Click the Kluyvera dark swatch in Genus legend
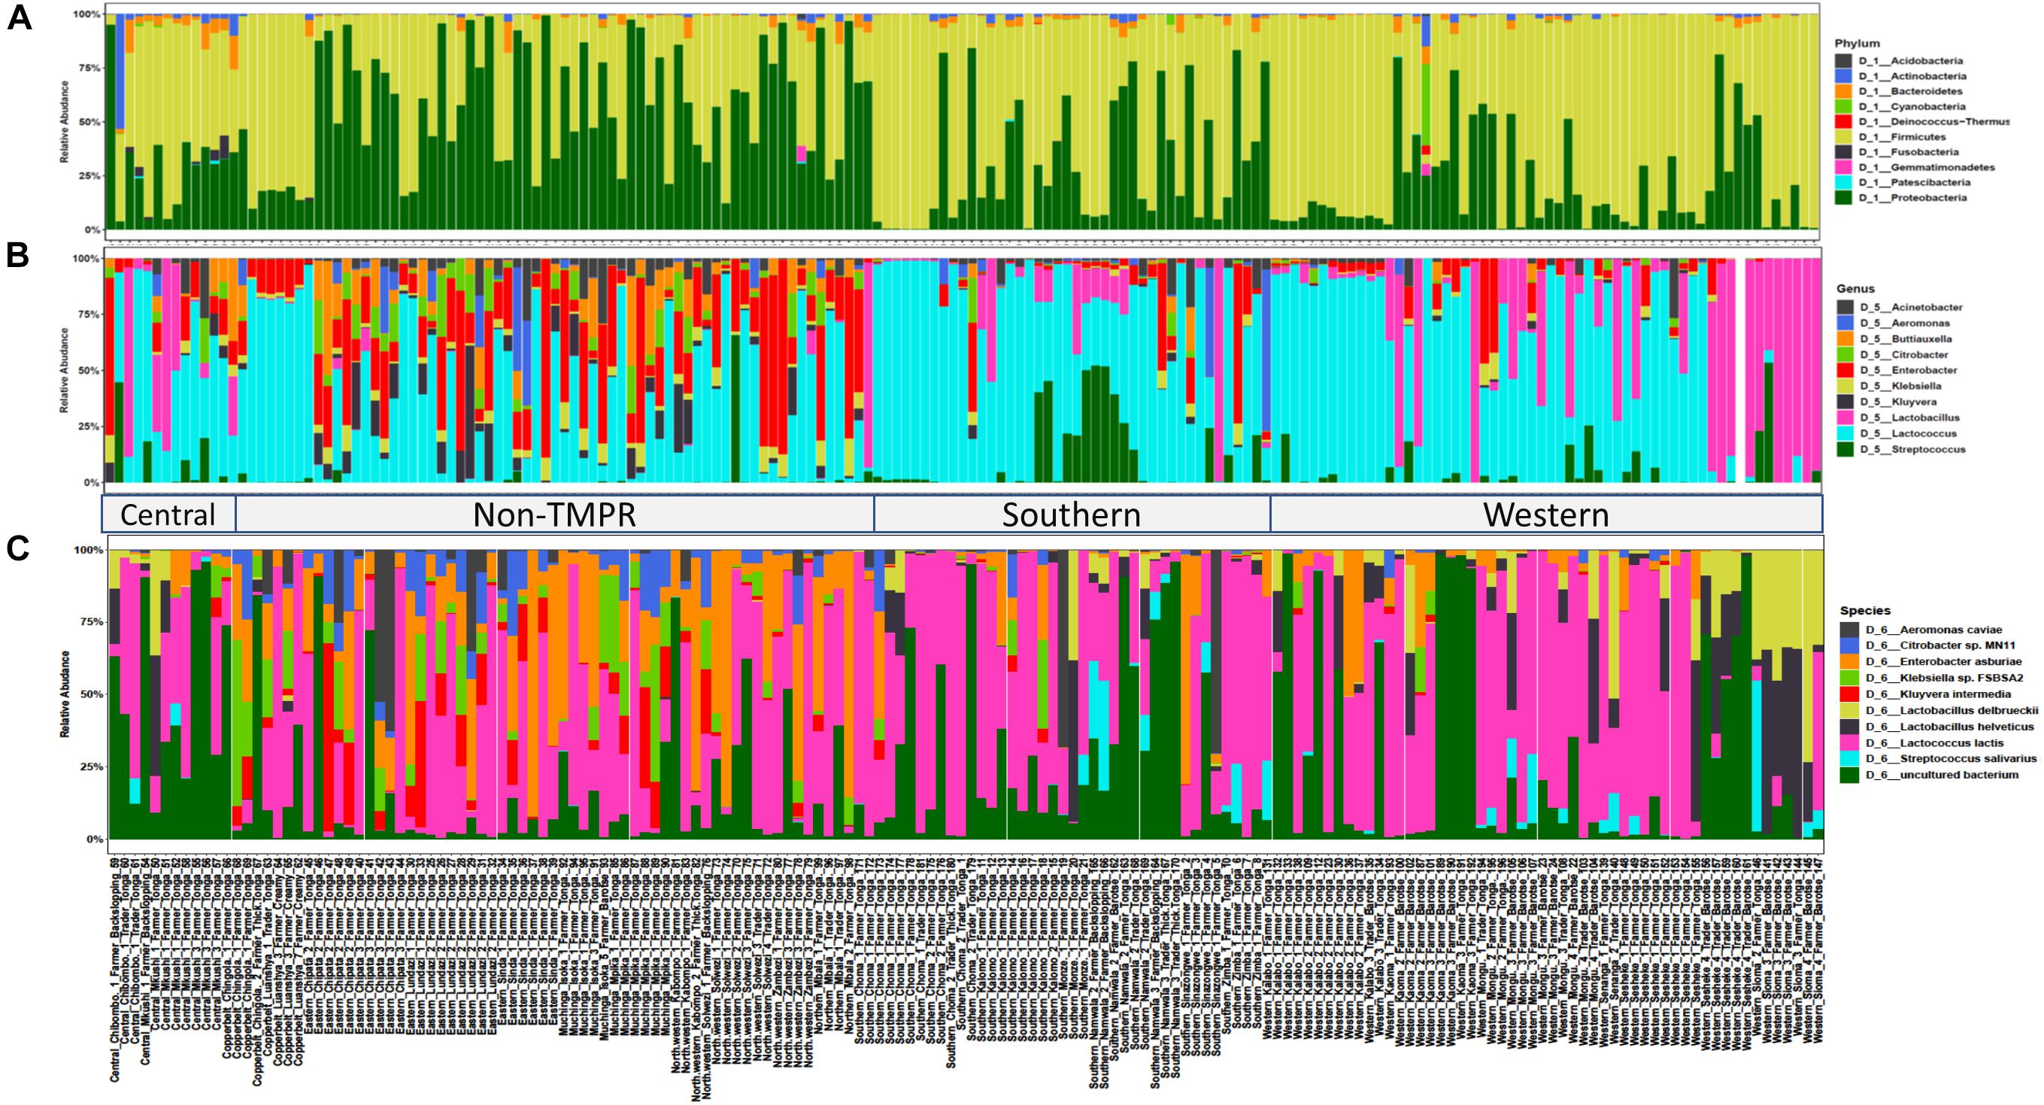 1844,402
